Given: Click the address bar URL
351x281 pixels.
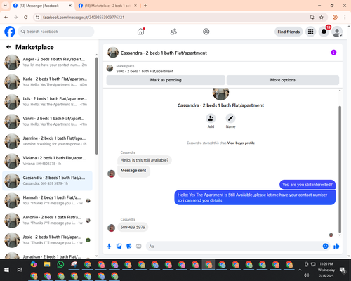Looking at the screenshot, I should pyautogui.click(x=84, y=18).
